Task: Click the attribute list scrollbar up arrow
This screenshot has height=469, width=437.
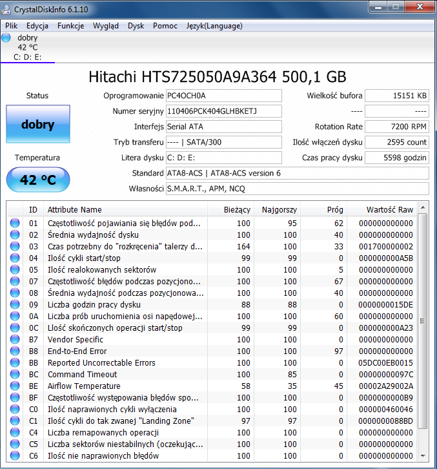Action: pos(423,207)
